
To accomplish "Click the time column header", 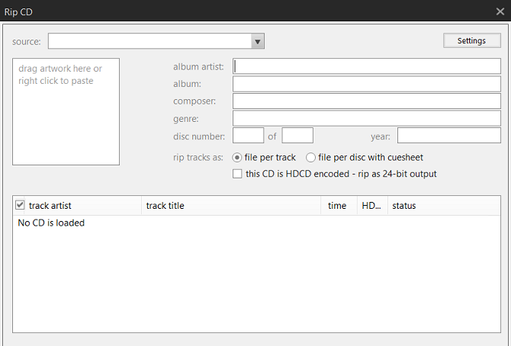I will tap(337, 206).
